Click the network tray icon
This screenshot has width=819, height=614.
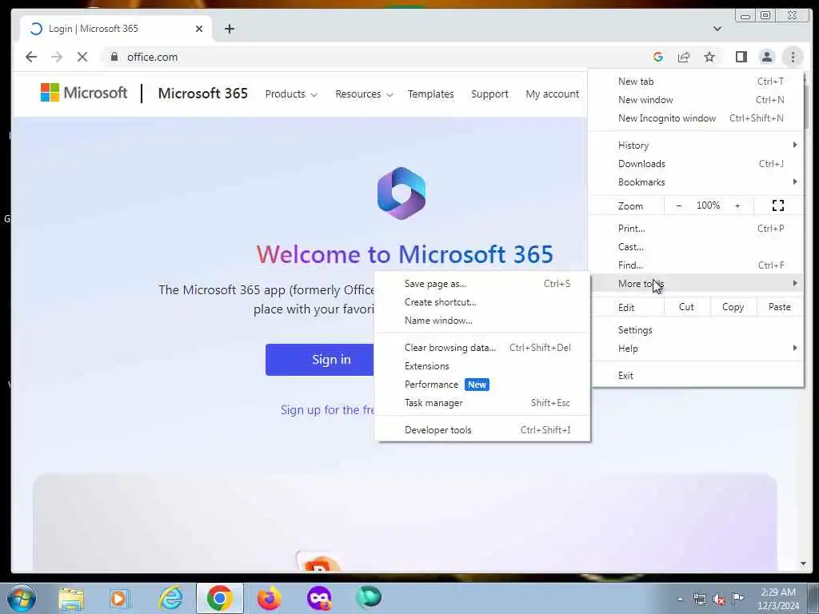point(699,600)
